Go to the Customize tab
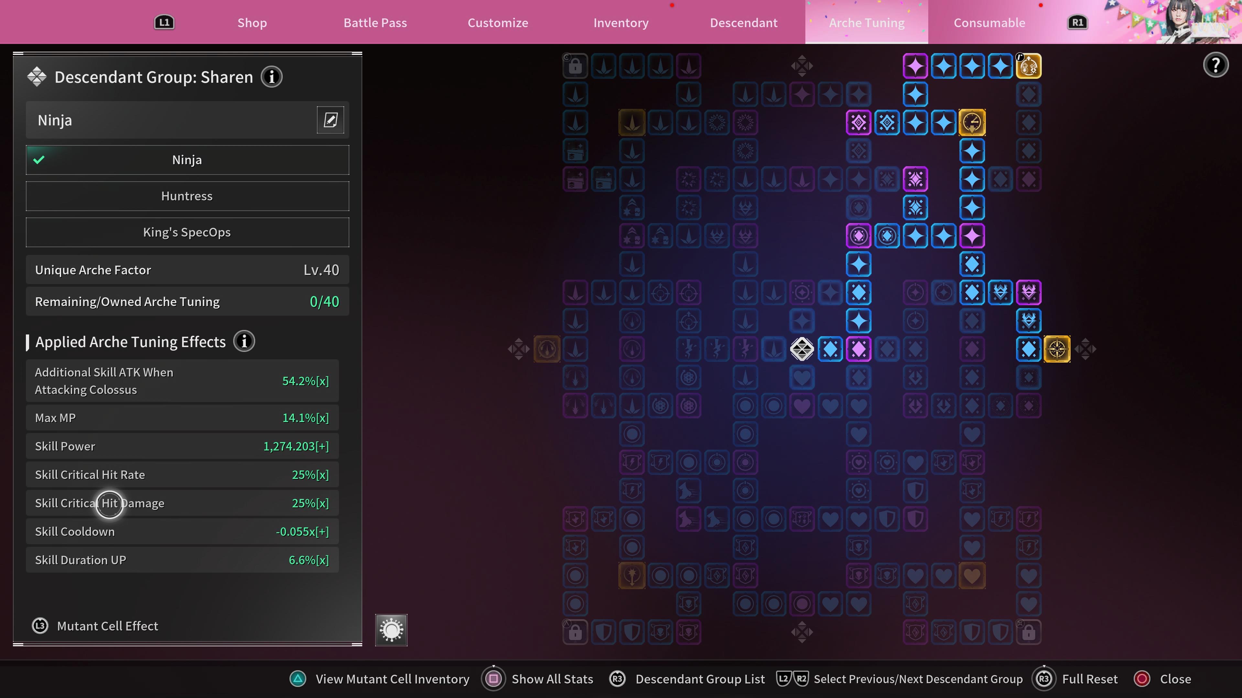The image size is (1242, 698). (x=498, y=23)
